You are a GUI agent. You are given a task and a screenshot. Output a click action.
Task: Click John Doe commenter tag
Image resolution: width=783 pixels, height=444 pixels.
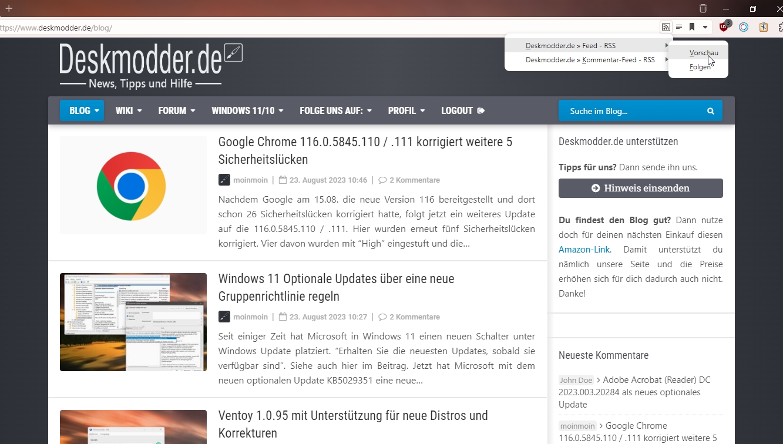576,380
